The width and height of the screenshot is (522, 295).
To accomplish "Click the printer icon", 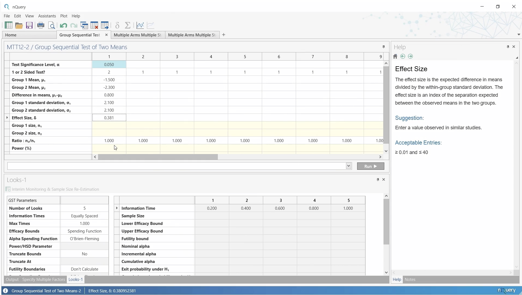I will tap(41, 26).
